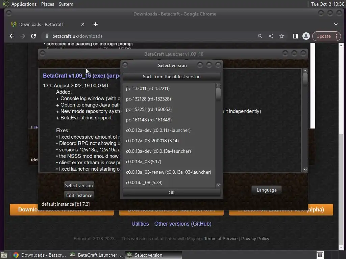Screen dimensions: 346x259
Task: Click Edit instance button in launcher
Action: (x=79, y=195)
